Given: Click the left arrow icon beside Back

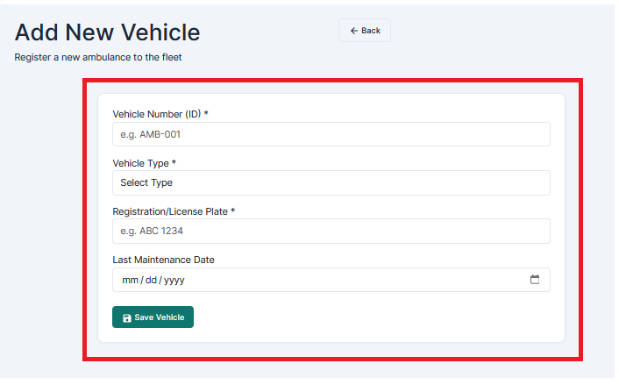Looking at the screenshot, I should point(354,31).
